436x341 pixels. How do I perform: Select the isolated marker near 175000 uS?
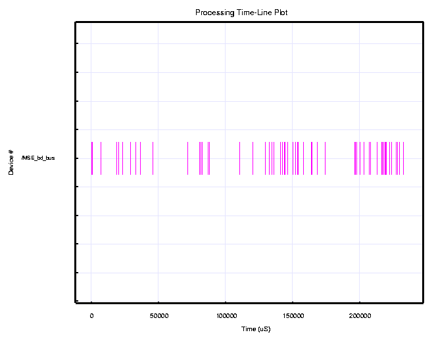point(325,158)
